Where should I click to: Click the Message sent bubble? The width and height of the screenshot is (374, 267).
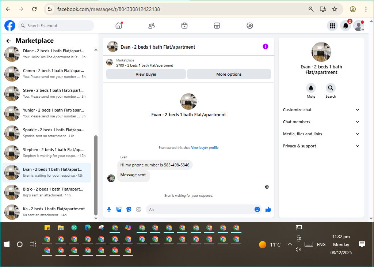(x=133, y=175)
